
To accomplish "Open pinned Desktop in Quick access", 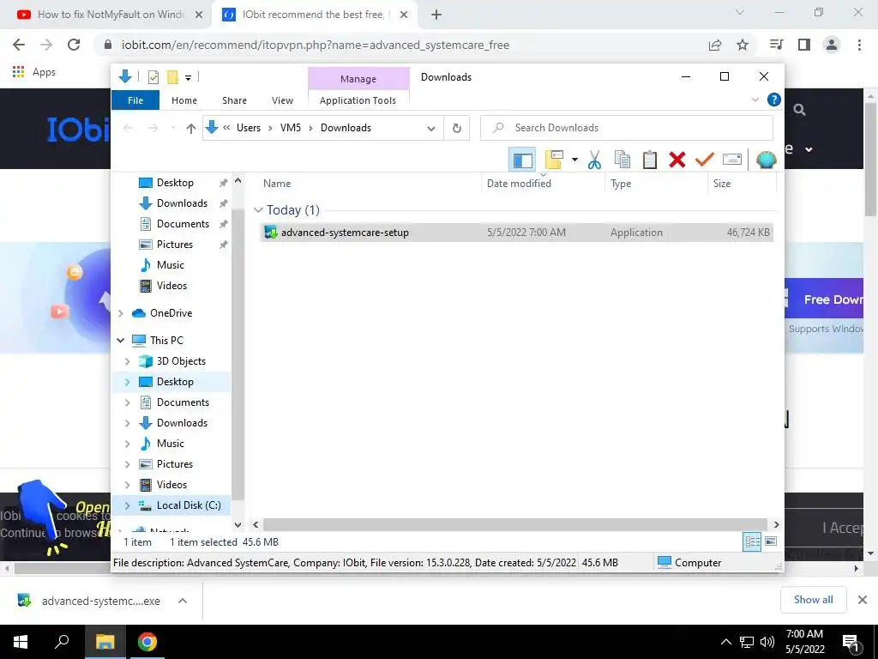I will 175,183.
